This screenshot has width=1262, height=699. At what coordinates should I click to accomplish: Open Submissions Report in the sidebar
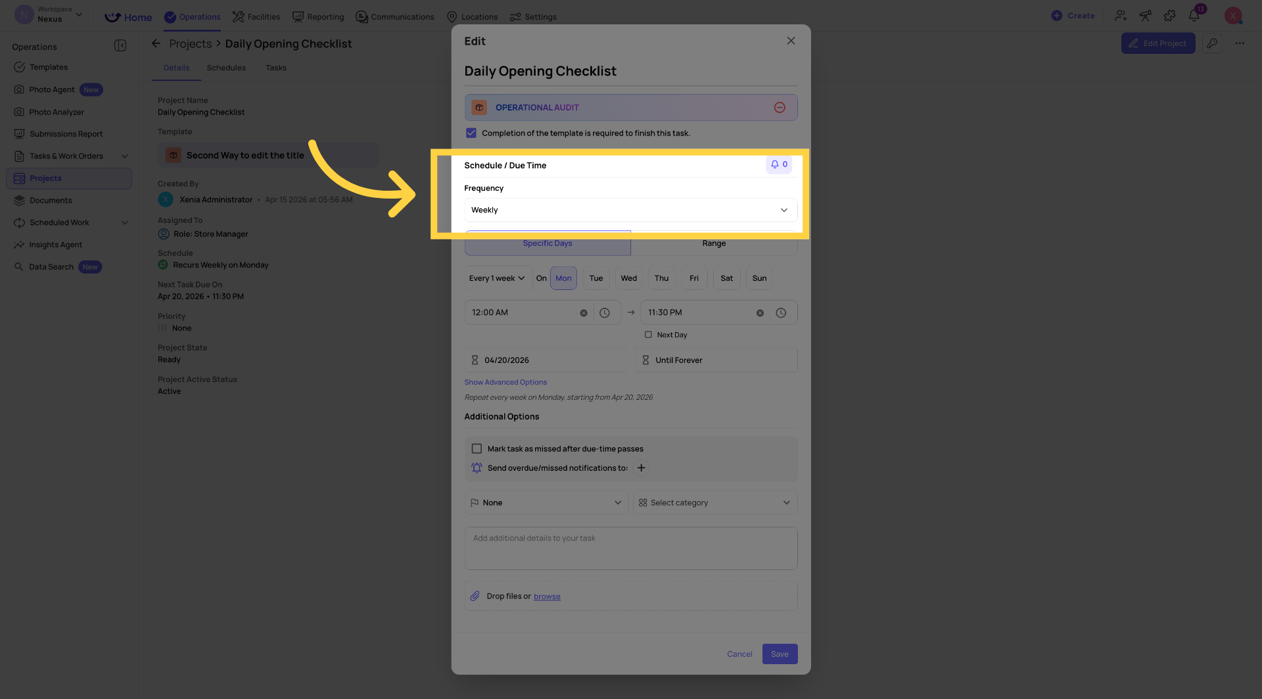point(66,134)
